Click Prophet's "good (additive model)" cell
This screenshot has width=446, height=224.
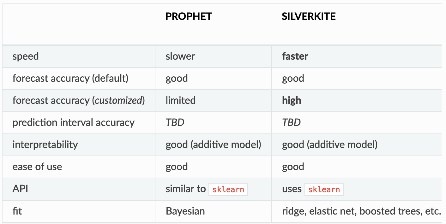pyautogui.click(x=214, y=145)
